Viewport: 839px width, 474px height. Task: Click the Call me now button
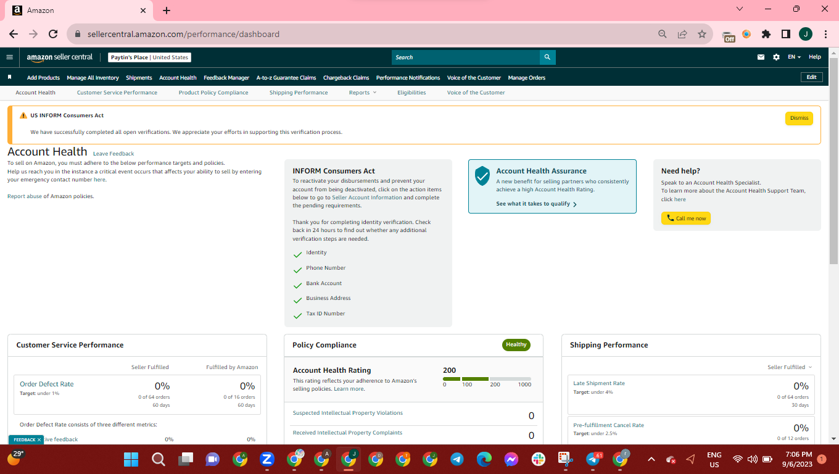686,218
